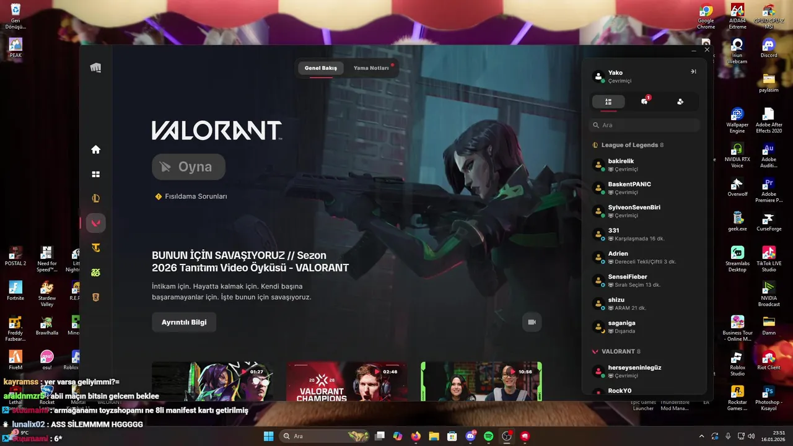Select the POSTAL 2 desktop icon
Image resolution: width=793 pixels, height=446 pixels.
tap(15, 256)
